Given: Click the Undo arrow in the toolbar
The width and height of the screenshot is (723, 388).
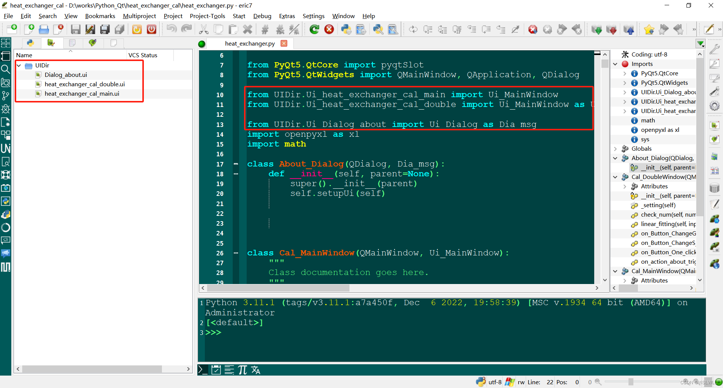Looking at the screenshot, I should coord(172,29).
